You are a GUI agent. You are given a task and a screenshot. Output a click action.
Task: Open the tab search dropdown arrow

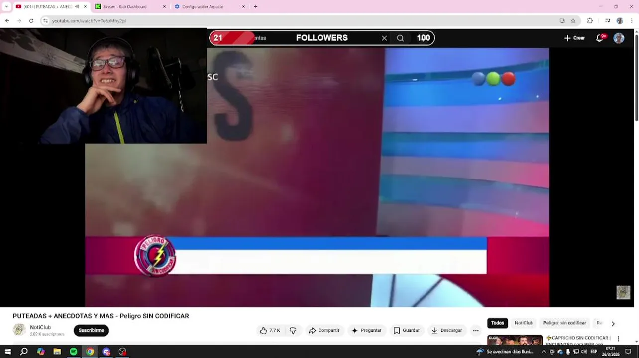(x=6, y=6)
